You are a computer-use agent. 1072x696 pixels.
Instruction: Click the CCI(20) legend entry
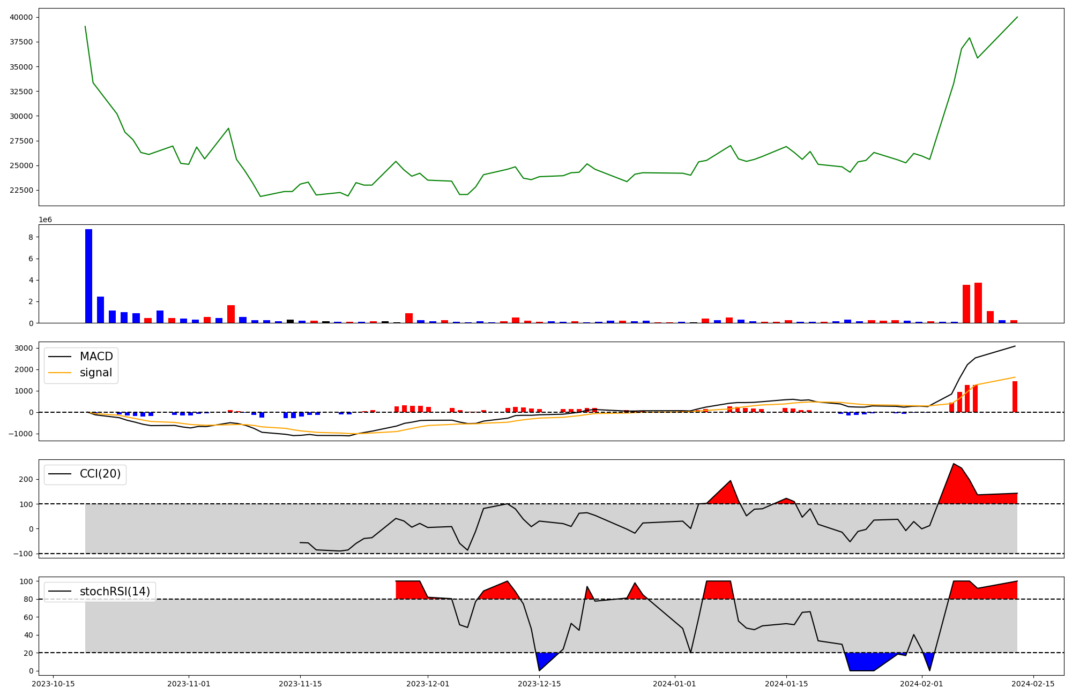coord(100,474)
